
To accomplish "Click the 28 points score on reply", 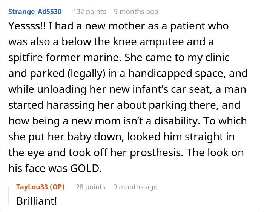I will point(91,187).
